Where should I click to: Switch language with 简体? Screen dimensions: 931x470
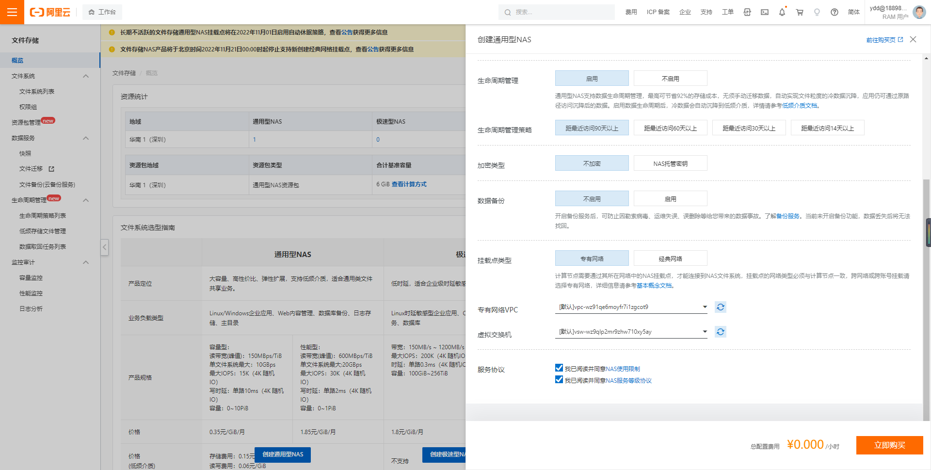[853, 12]
